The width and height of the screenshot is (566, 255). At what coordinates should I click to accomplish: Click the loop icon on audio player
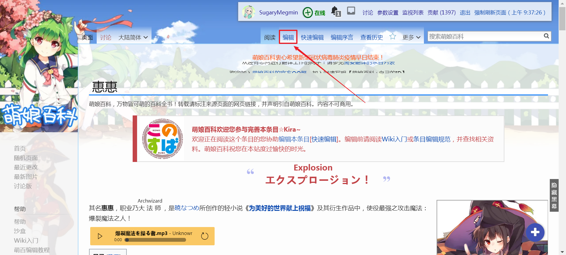(205, 236)
